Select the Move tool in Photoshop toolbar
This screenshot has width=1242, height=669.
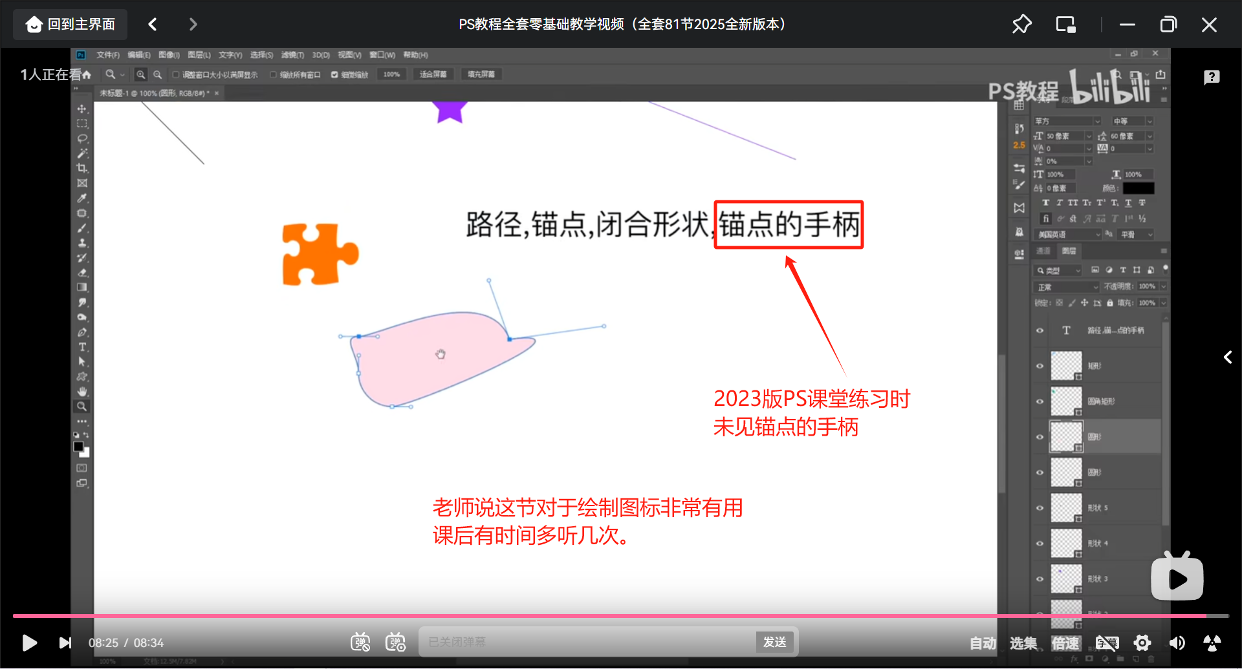click(82, 109)
